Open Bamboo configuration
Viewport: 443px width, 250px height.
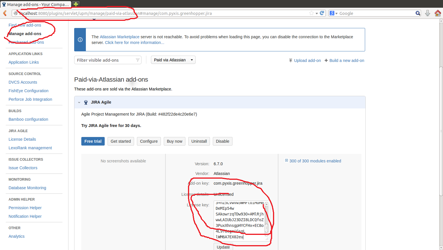coord(28,119)
